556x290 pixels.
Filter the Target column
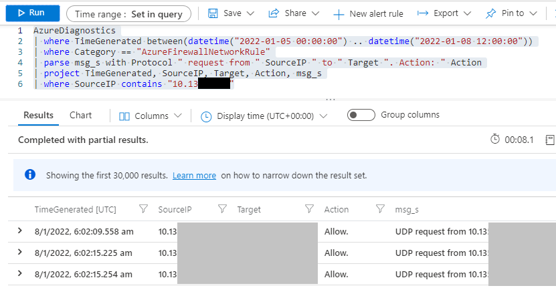[309, 210]
